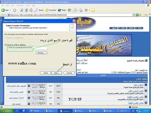Click the Edit toolbar icon next to Print
The width and height of the screenshot is (151, 113).
86,10
